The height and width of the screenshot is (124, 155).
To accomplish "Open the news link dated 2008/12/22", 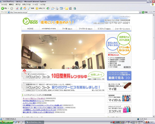I will coord(29,103).
